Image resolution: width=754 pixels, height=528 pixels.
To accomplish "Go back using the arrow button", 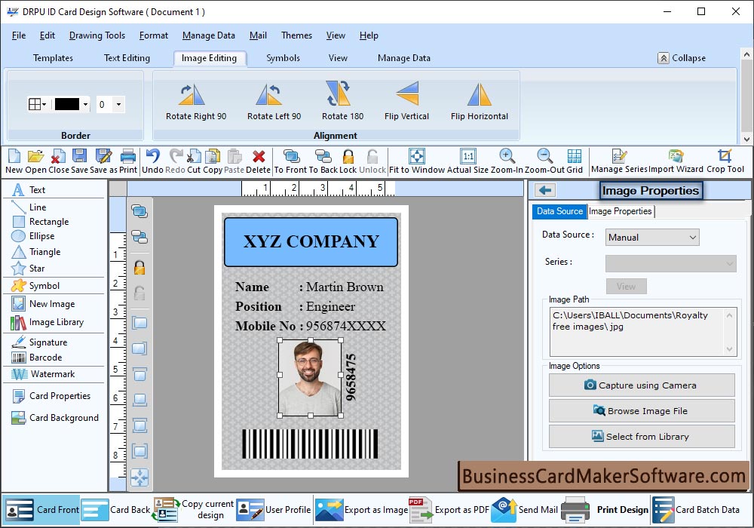I will coord(545,190).
